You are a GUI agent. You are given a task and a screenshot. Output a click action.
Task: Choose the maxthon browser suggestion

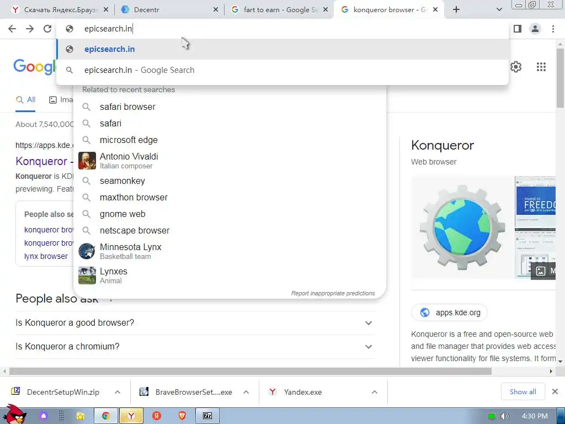230,197
